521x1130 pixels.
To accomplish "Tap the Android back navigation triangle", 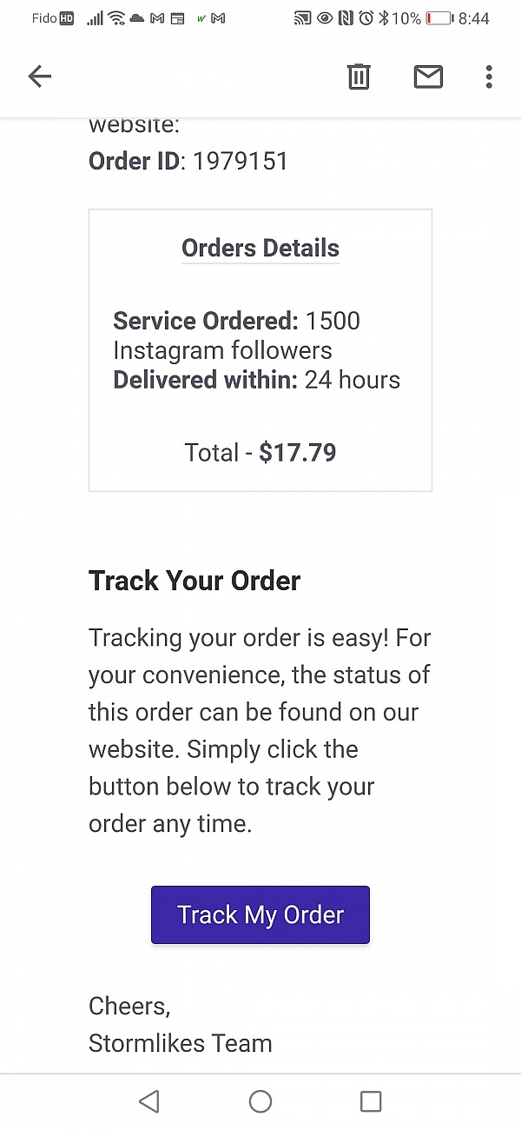I will pyautogui.click(x=149, y=1101).
